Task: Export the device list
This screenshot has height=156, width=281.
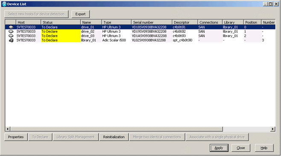Action: 80,14
